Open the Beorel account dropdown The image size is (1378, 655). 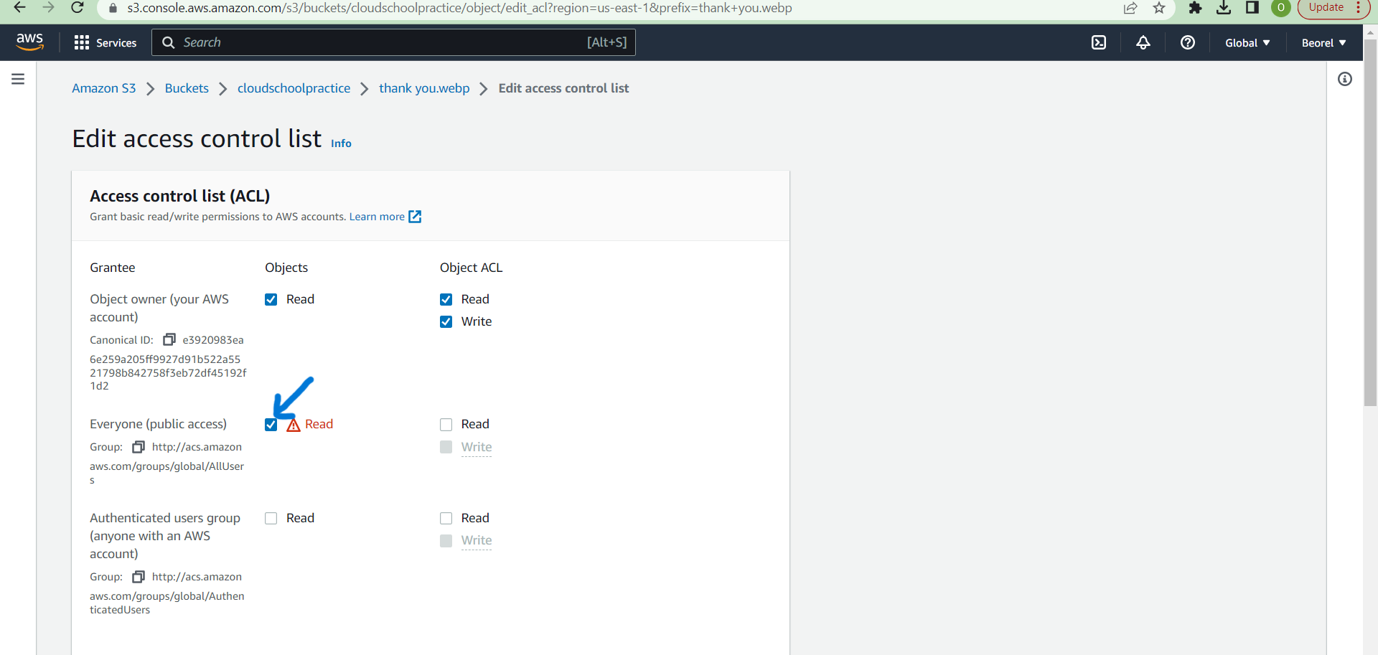pos(1323,43)
